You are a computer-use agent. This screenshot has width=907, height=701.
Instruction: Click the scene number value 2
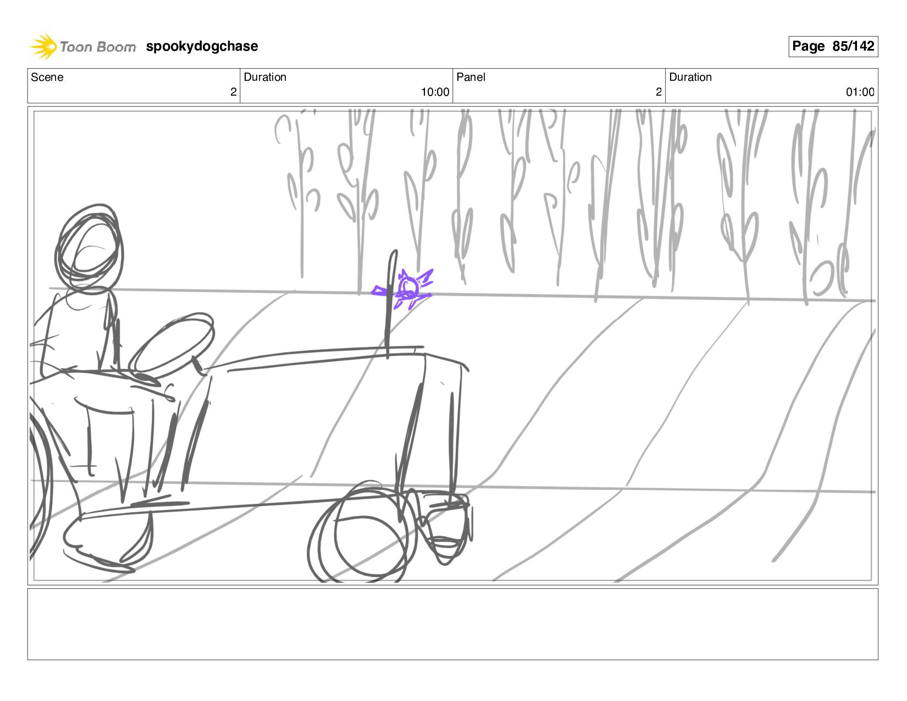pyautogui.click(x=233, y=92)
